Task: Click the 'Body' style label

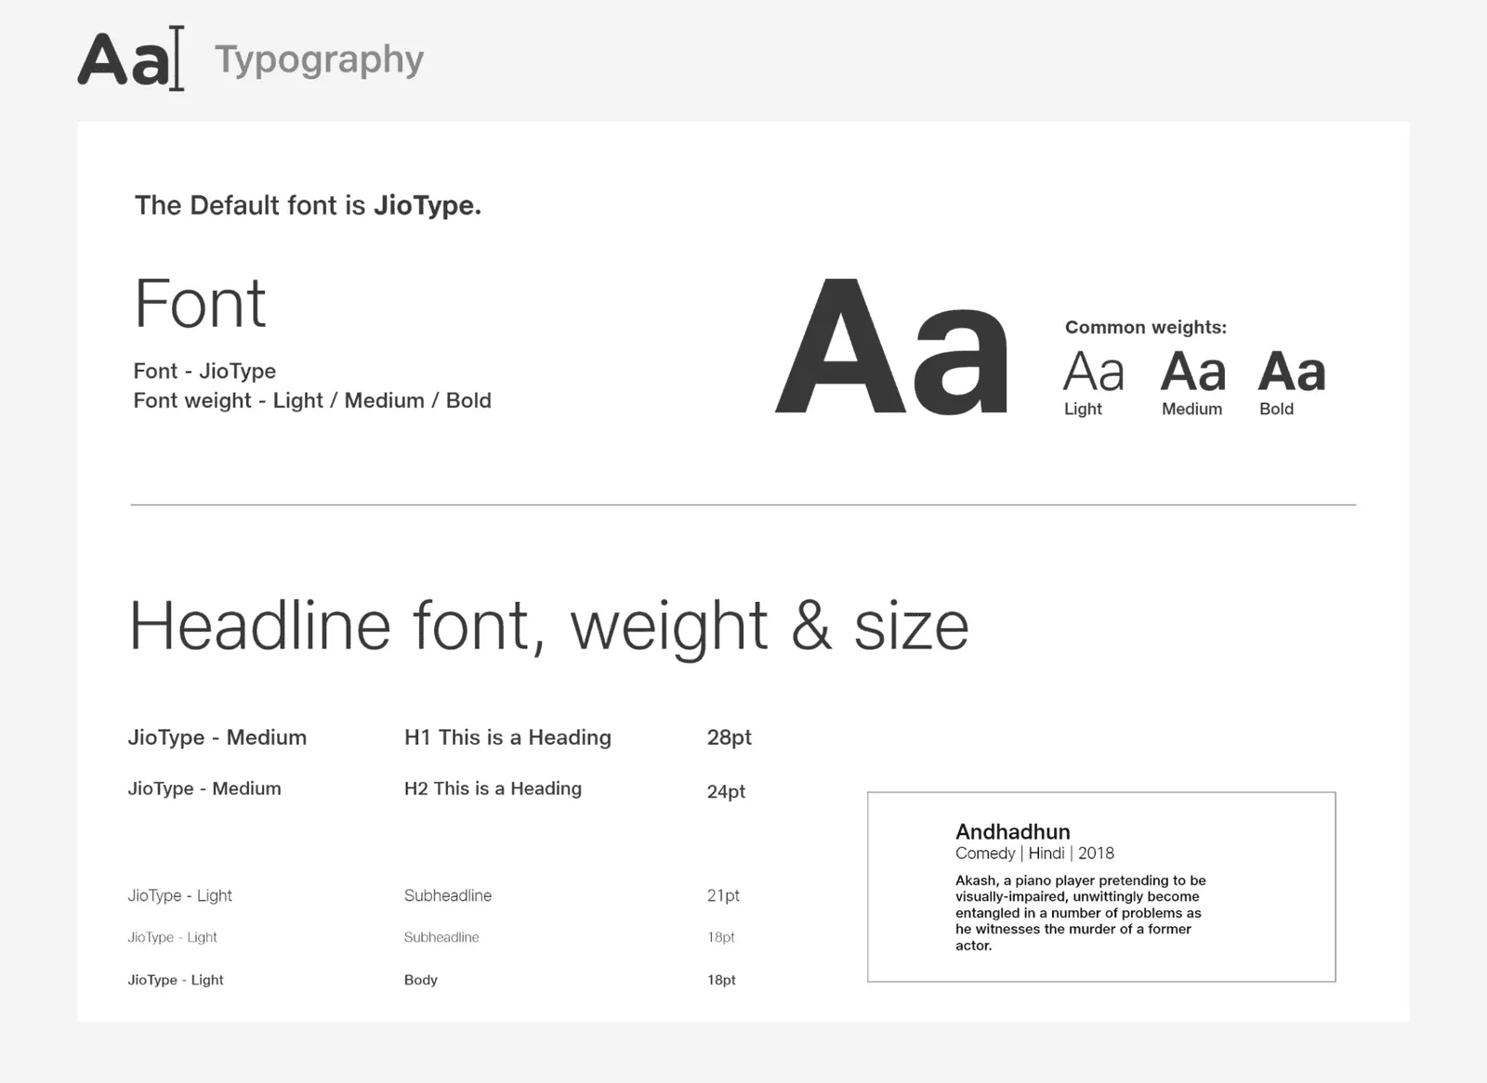Action: pyautogui.click(x=420, y=980)
